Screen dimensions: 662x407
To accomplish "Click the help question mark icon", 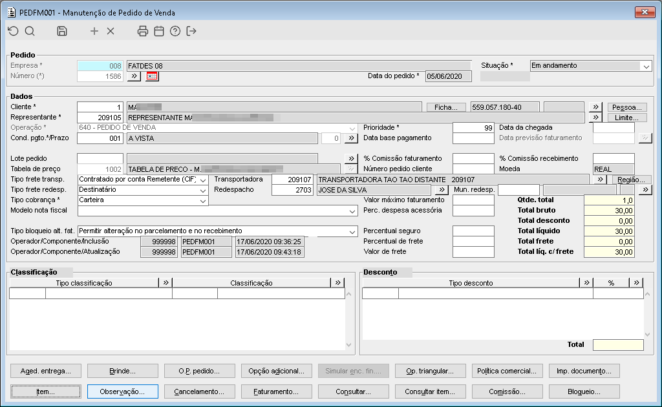I will tap(175, 31).
